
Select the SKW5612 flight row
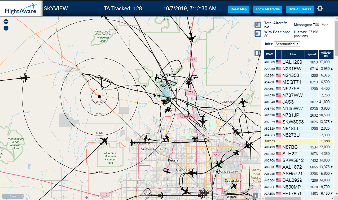coord(299,160)
